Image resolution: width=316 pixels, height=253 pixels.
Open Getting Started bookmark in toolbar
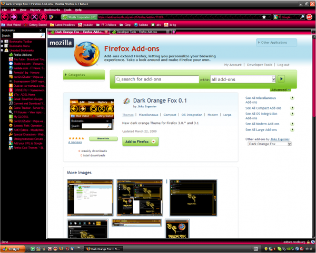click(35, 25)
